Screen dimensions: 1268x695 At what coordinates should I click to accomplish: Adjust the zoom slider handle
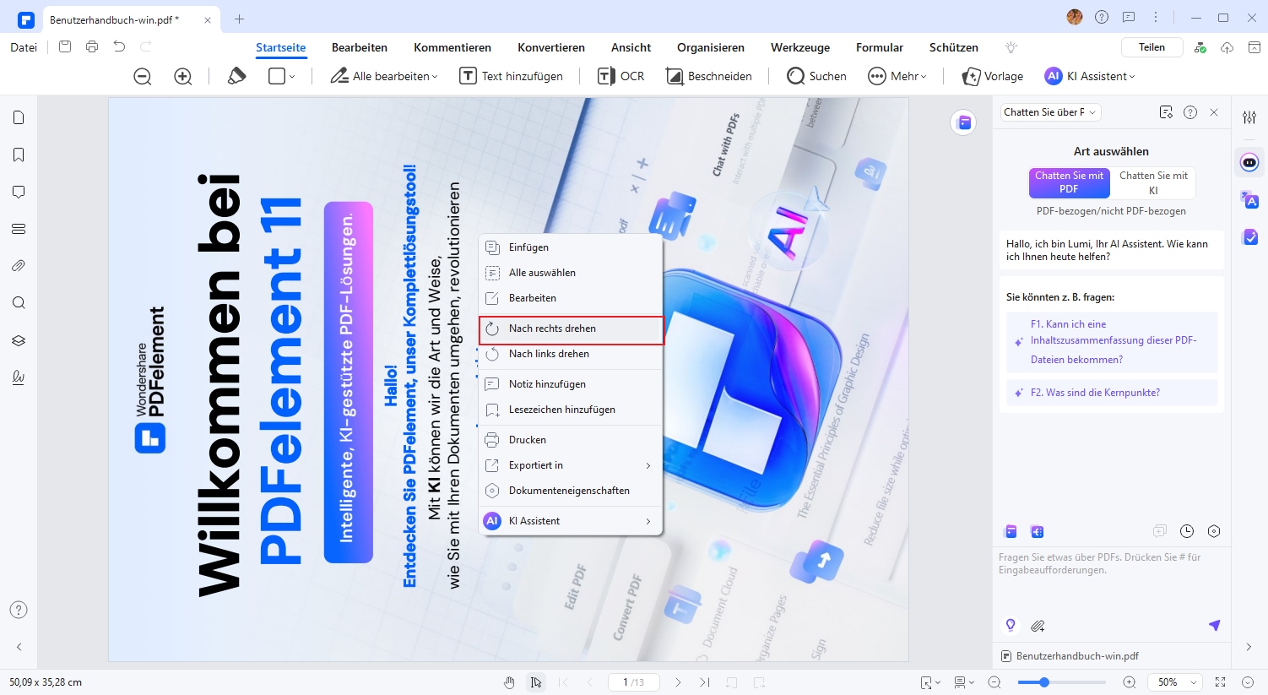tap(1044, 682)
